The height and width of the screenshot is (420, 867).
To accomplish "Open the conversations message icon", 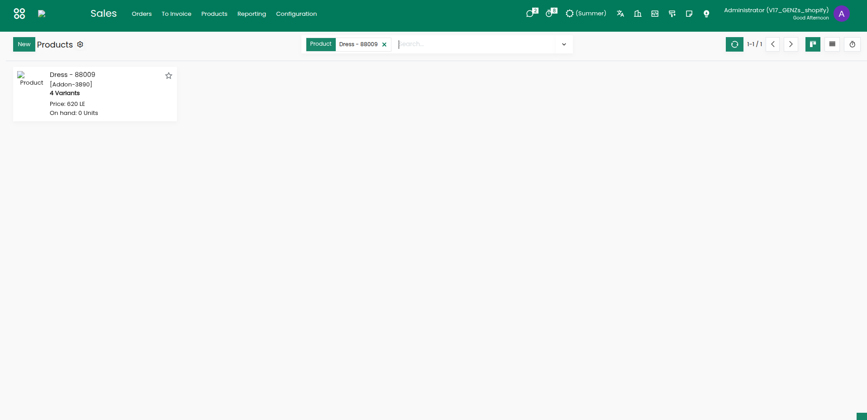I will (x=531, y=14).
